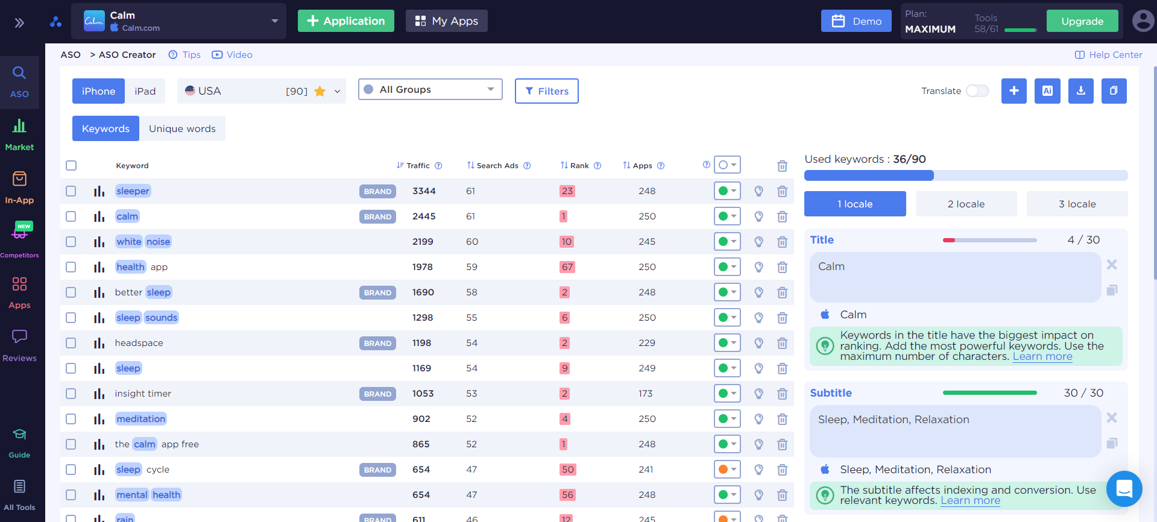The width and height of the screenshot is (1157, 522).
Task: Open the USA country dropdown
Action: (262, 91)
